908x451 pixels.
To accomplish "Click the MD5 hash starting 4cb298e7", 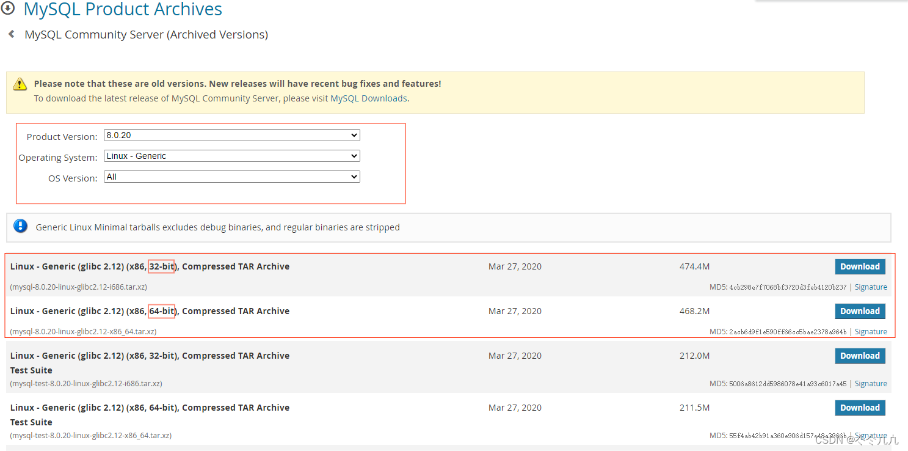I will 788,287.
